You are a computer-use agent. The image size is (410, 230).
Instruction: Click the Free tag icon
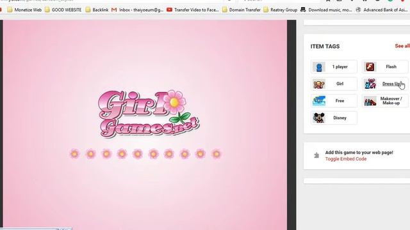coord(319,101)
